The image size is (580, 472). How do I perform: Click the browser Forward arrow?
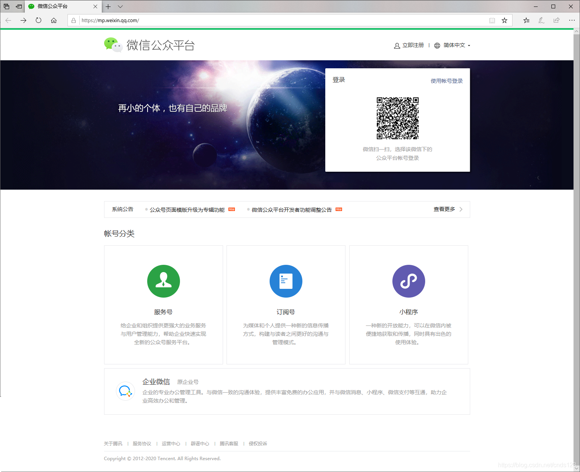(23, 20)
